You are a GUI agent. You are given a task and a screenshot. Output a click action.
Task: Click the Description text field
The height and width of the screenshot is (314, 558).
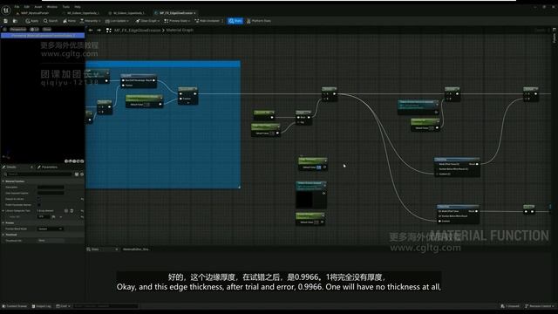point(51,188)
